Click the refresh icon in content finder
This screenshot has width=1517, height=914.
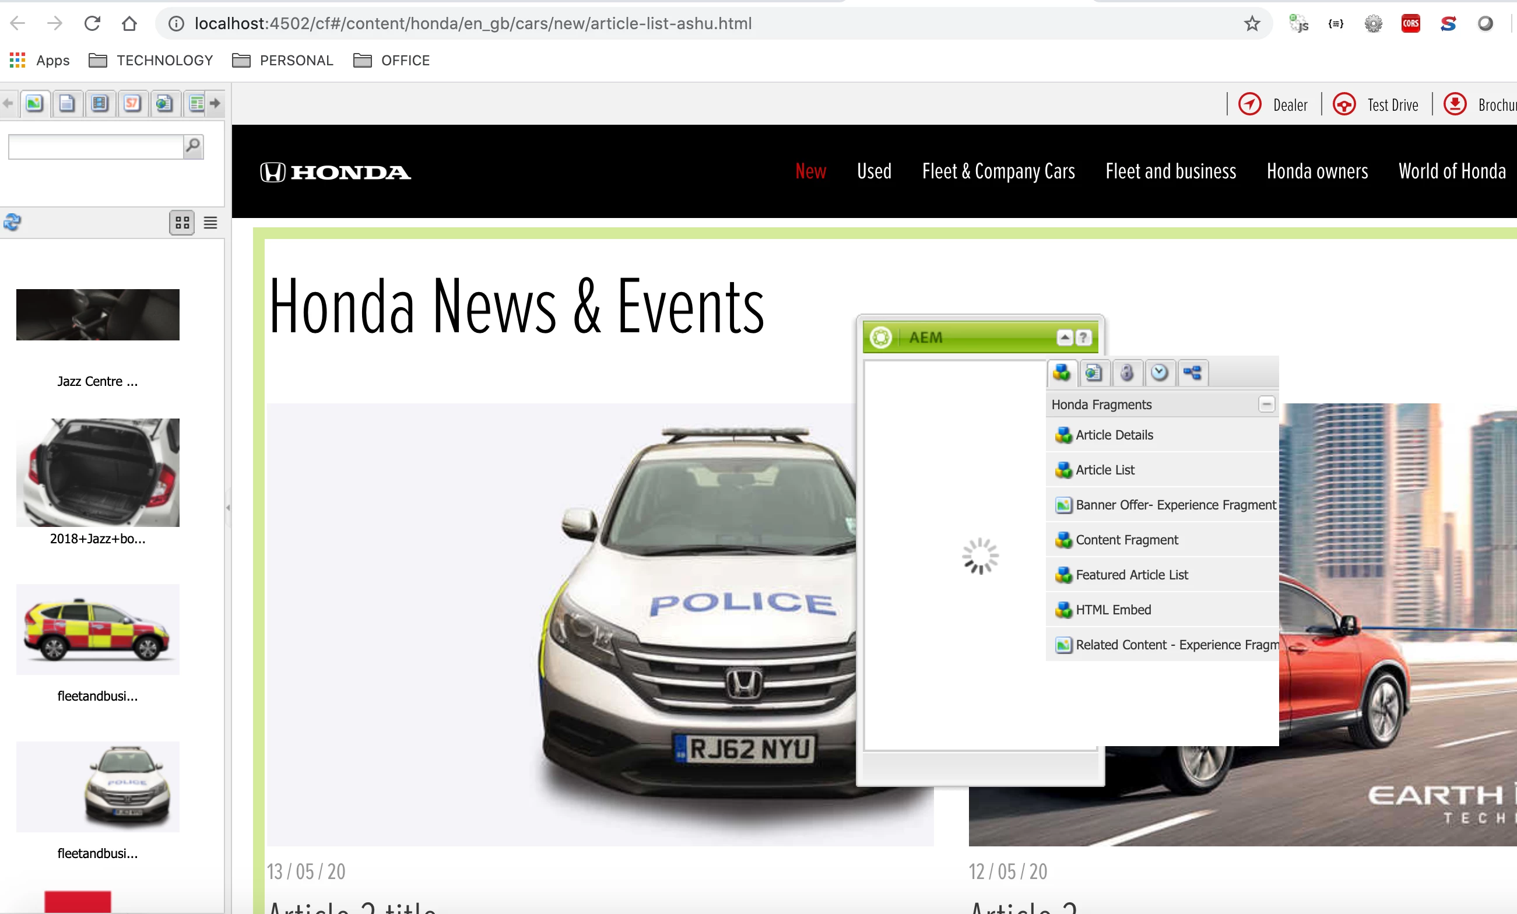click(12, 222)
